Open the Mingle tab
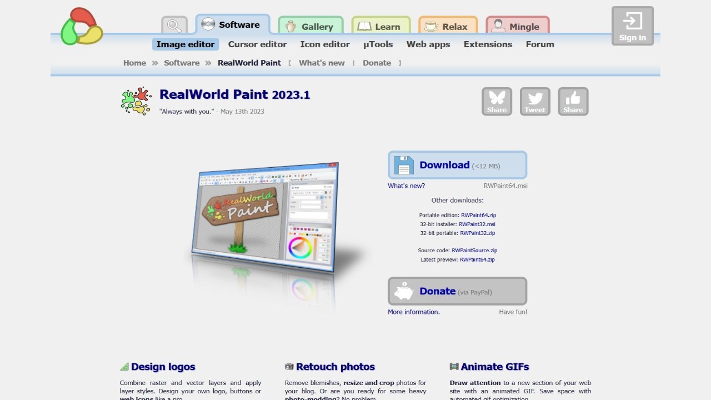Viewport: 711px width, 400px height. coord(518,26)
